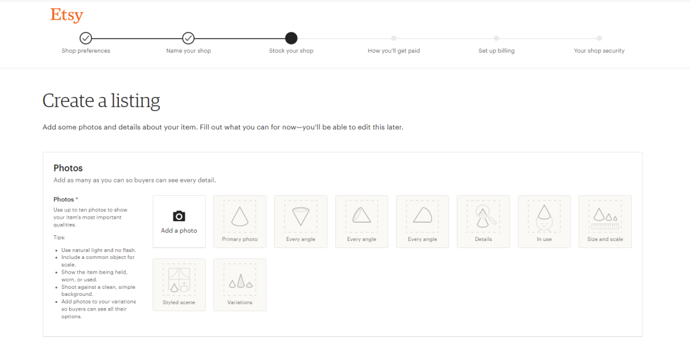Pick the Styled scene photo slot
This screenshot has width=690, height=338.
pyautogui.click(x=179, y=284)
